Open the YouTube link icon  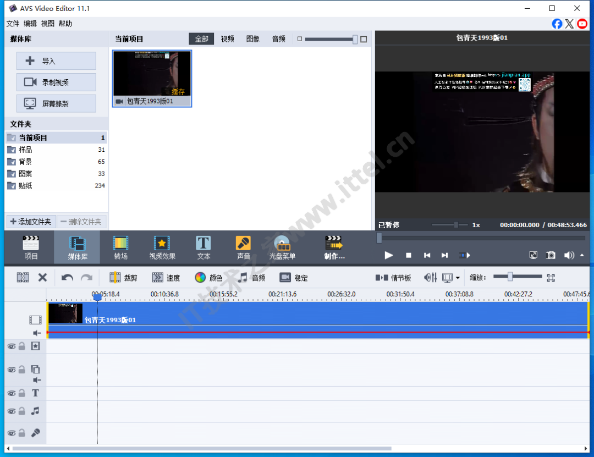(582, 24)
